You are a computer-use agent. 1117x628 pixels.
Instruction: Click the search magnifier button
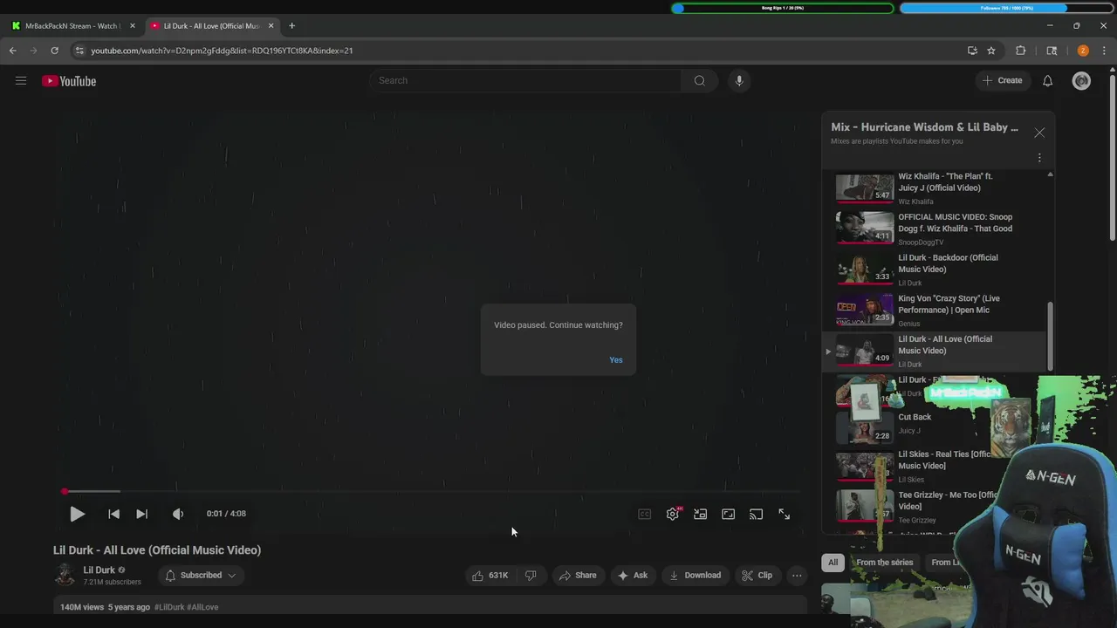click(699, 80)
